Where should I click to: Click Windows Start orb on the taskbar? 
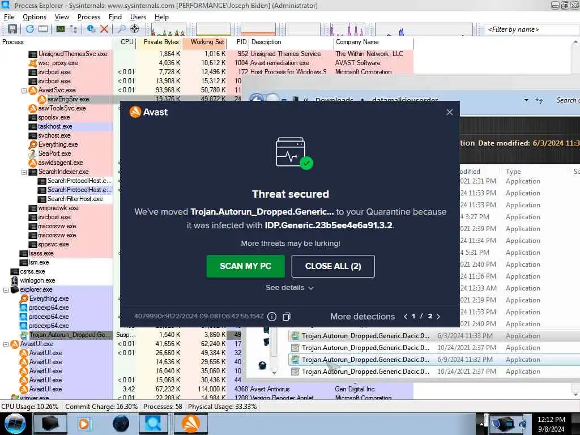15,424
